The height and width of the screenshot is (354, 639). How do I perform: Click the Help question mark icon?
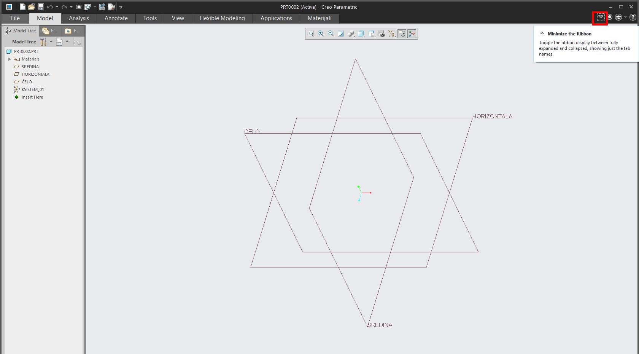click(x=633, y=18)
